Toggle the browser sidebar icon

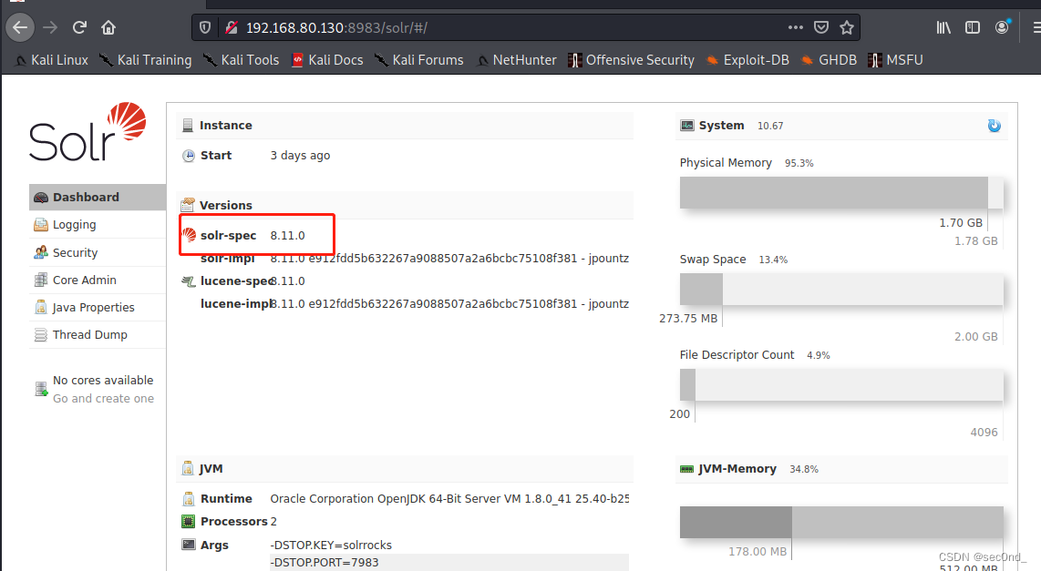click(x=973, y=28)
